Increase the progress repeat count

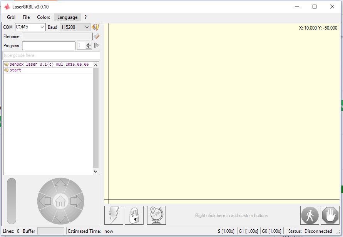[89, 44]
